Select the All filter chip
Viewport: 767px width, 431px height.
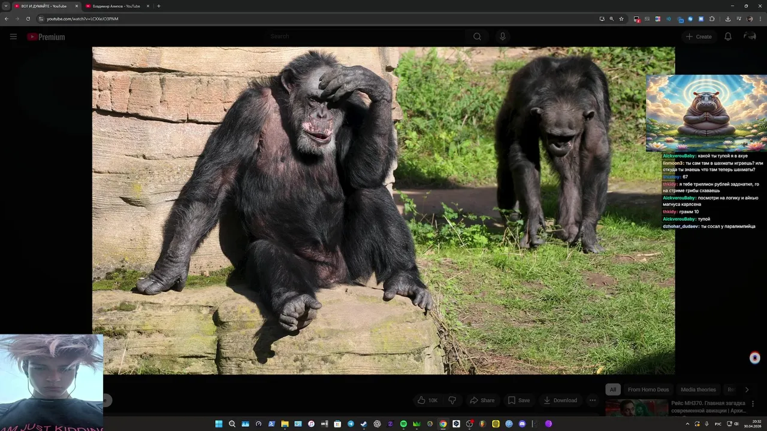coord(613,390)
